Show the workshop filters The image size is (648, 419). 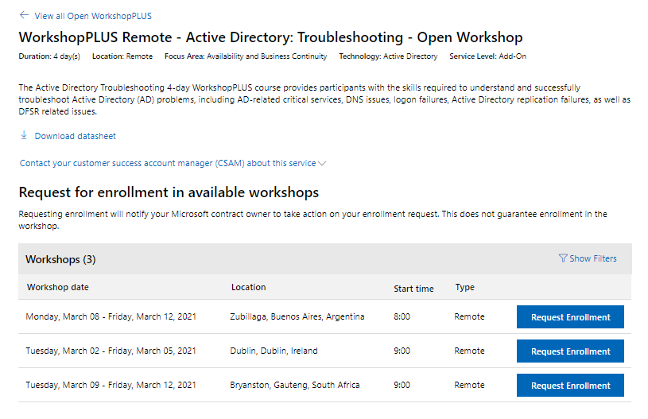593,258
